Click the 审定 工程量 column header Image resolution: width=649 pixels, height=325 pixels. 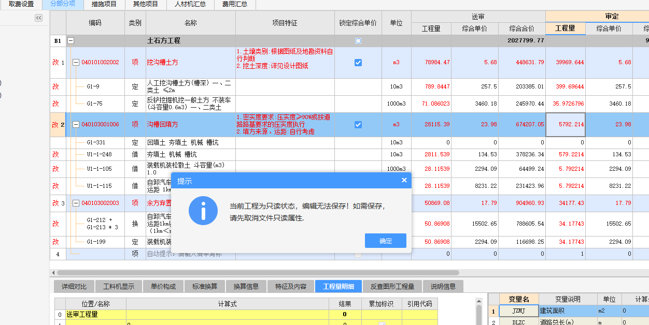tap(565, 28)
